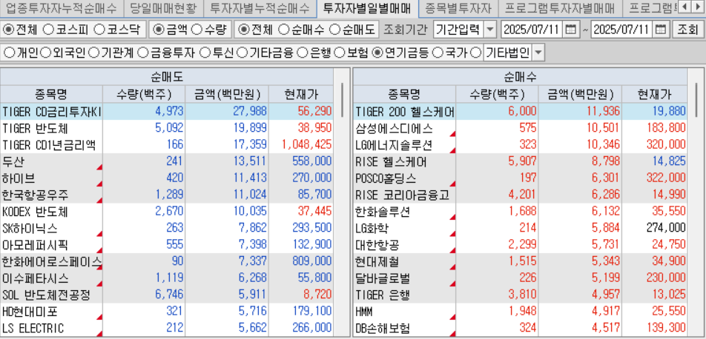
Task: Sort 순매도 table by 금액(백만원) header
Action: click(227, 95)
